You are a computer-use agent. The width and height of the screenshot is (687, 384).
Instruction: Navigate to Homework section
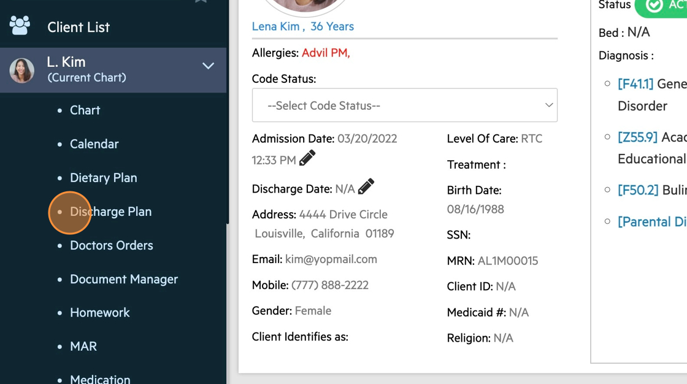[99, 313]
